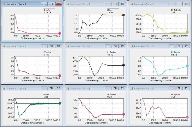Viewport: 192px width, 127px height.
Task: Click the title bar icon of the vMax window
Action: pyautogui.click(x=4, y=88)
